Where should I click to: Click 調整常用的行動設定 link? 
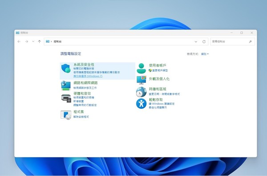pos(85,105)
